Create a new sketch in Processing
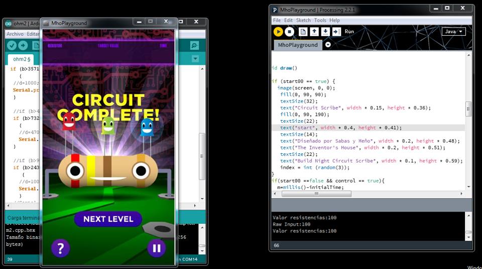The image size is (482, 269). coord(303,32)
